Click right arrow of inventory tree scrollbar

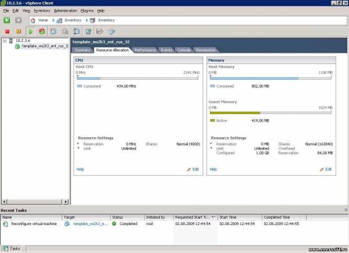point(66,202)
